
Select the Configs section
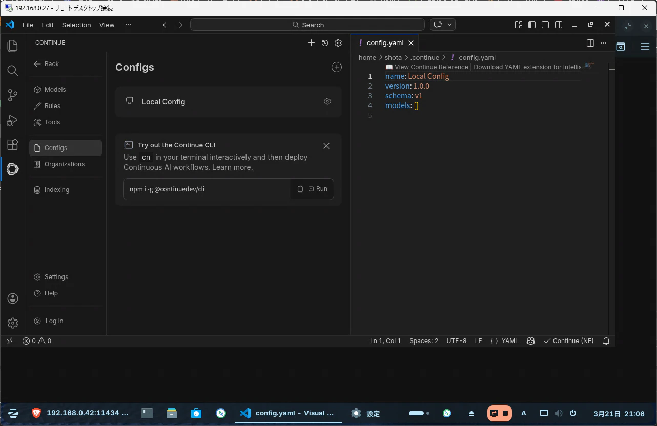[66, 148]
